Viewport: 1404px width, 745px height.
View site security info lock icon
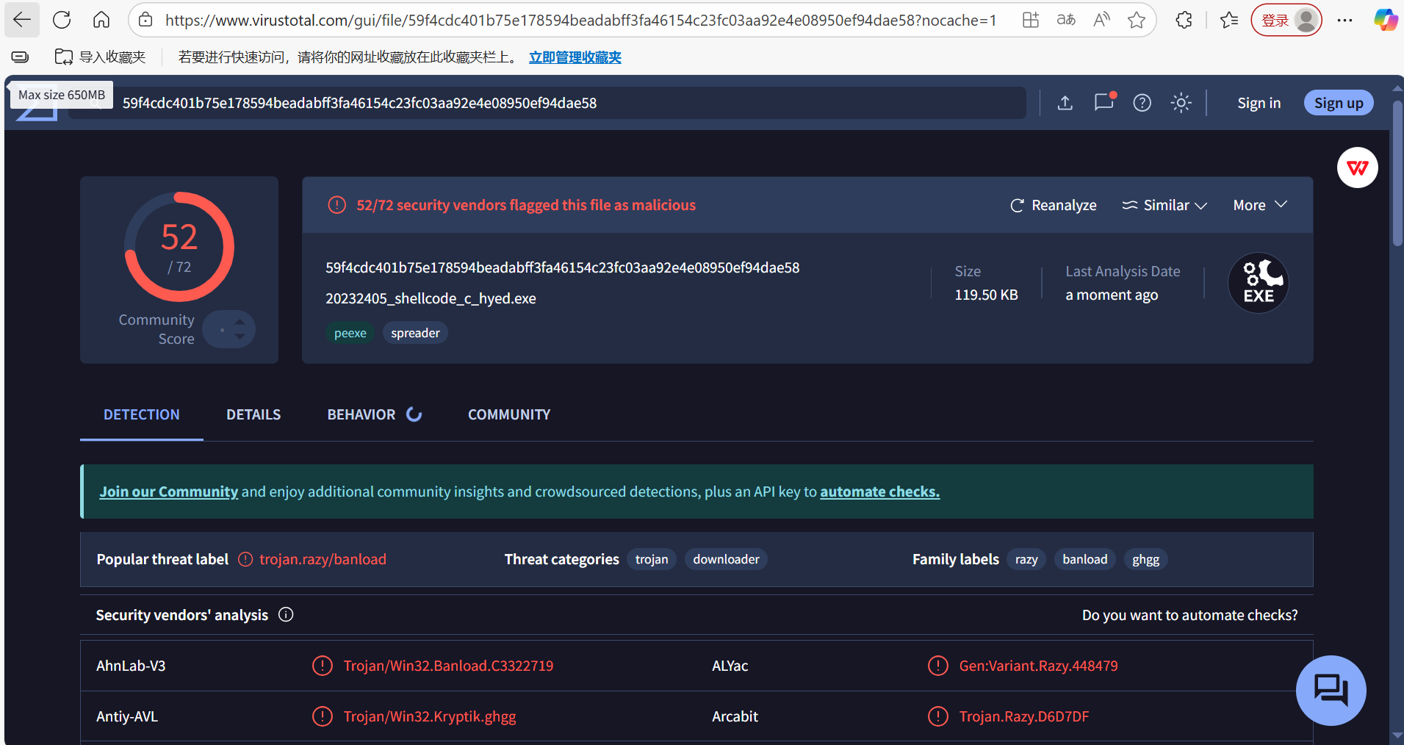pyautogui.click(x=146, y=20)
